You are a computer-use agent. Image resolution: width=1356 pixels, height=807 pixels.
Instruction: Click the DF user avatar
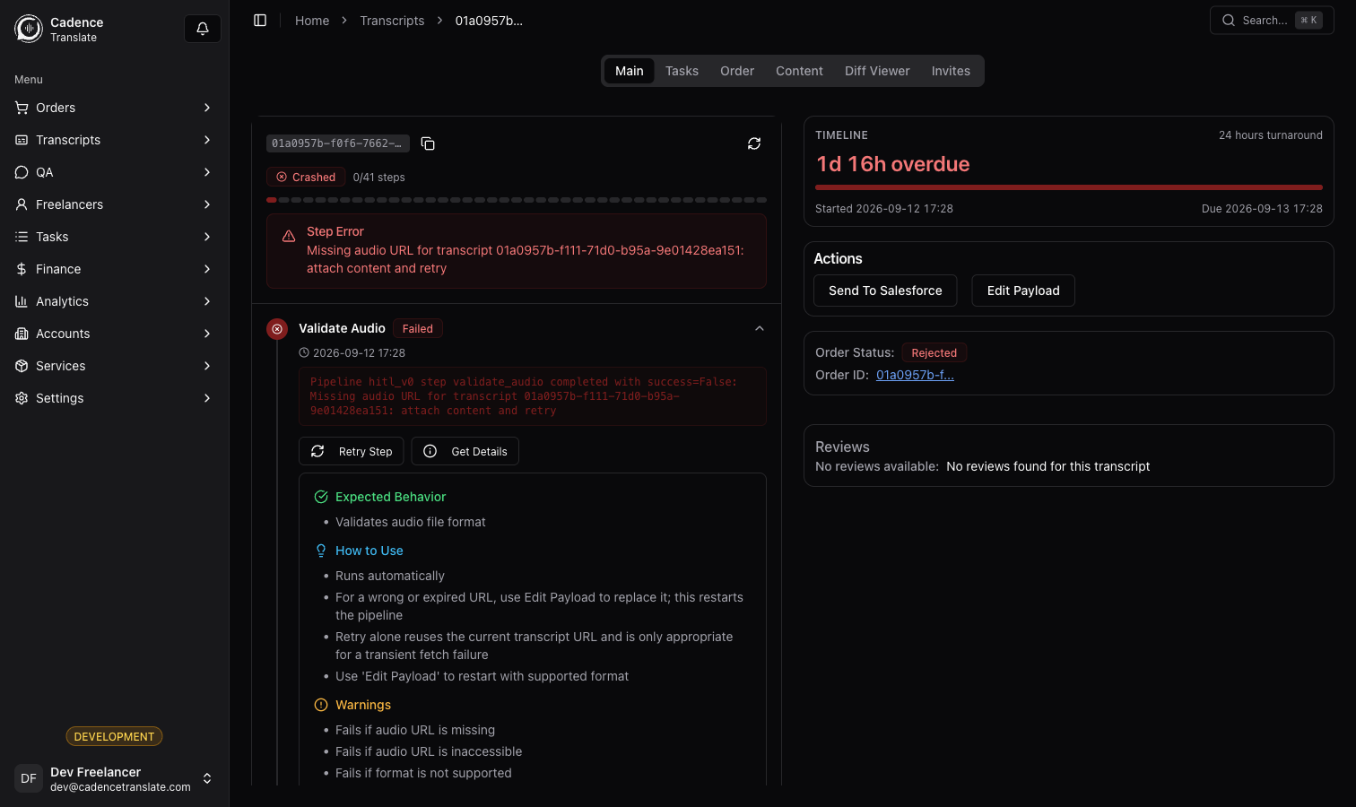[29, 778]
